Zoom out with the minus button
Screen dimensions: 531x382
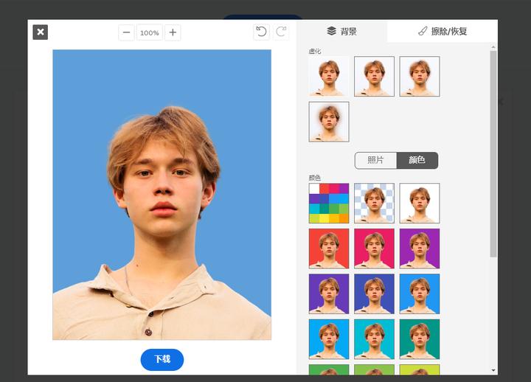coord(126,32)
